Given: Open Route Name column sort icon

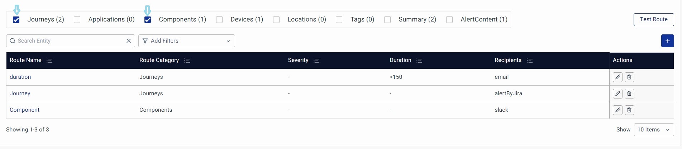Looking at the screenshot, I should (49, 61).
